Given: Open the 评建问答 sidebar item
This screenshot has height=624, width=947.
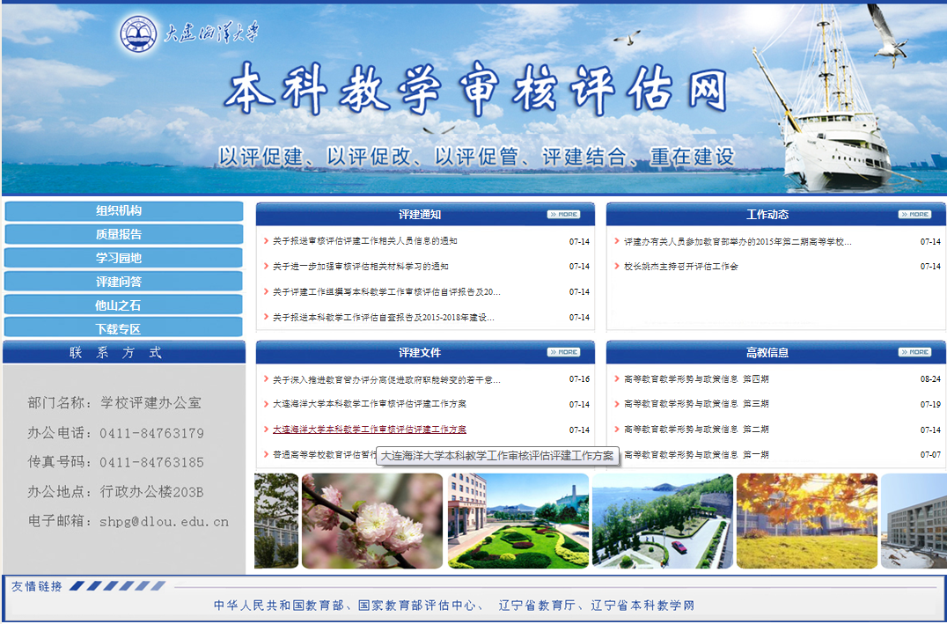Looking at the screenshot, I should pyautogui.click(x=123, y=282).
